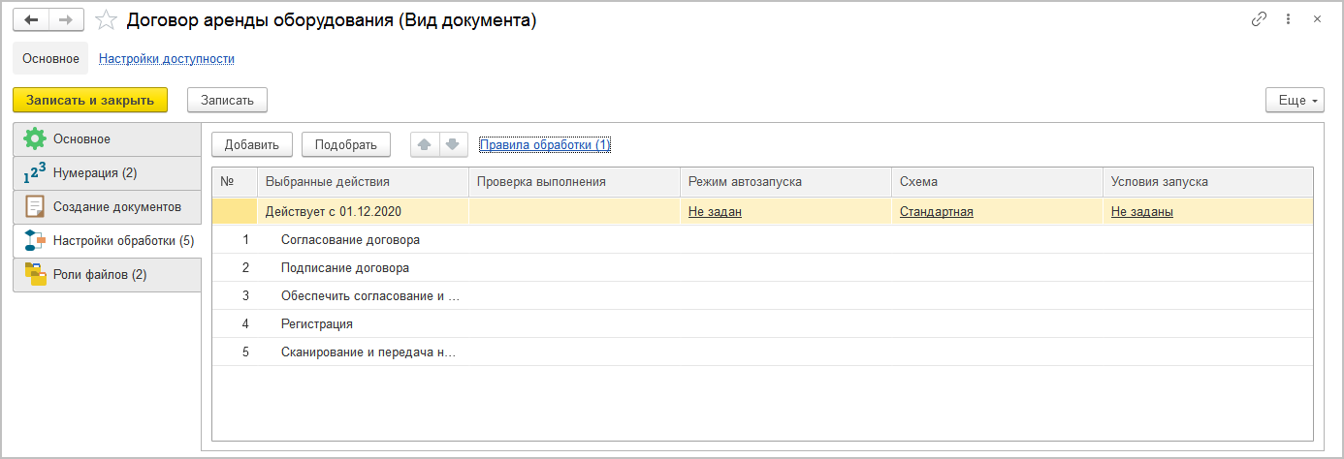This screenshot has width=1344, height=459.
Task: Click the Не задан autostart mode link
Action: point(715,212)
